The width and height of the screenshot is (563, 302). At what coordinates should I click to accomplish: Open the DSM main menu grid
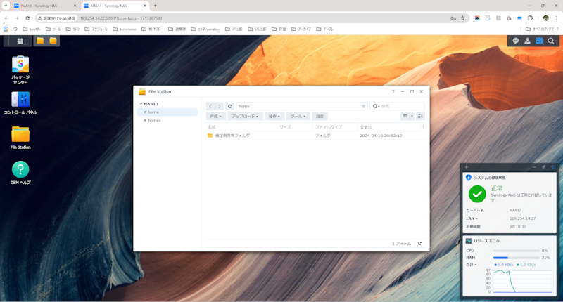click(x=20, y=41)
